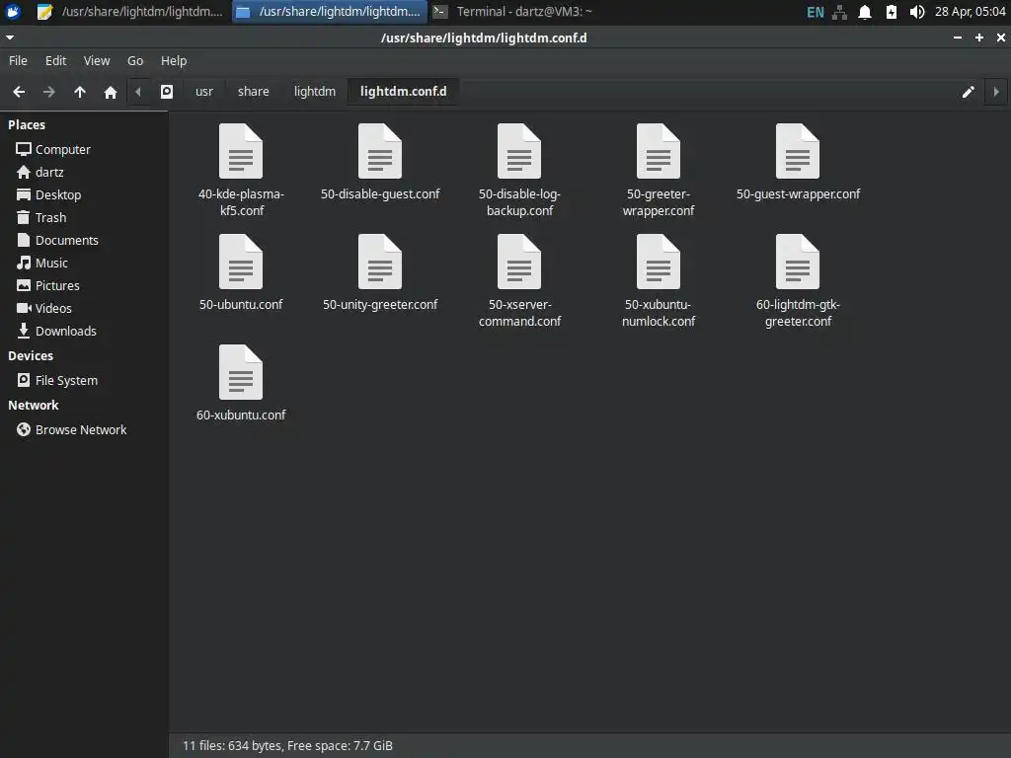Viewport: 1011px width, 758px height.
Task: Click the forward navigation arrow
Action: (49, 92)
